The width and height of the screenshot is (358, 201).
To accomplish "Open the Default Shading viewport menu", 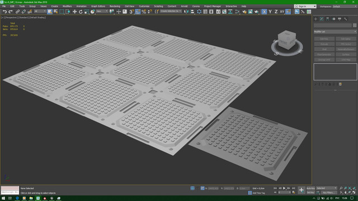I will pos(37,17).
